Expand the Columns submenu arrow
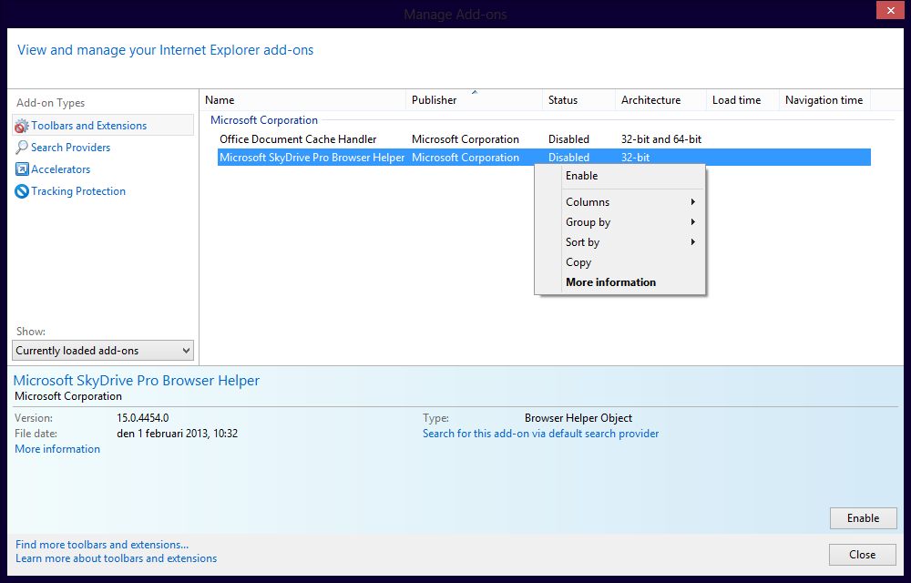911x583 pixels. [x=692, y=202]
